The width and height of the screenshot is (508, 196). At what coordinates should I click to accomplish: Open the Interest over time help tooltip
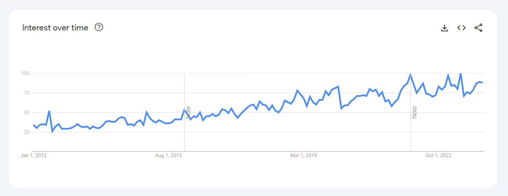click(99, 27)
